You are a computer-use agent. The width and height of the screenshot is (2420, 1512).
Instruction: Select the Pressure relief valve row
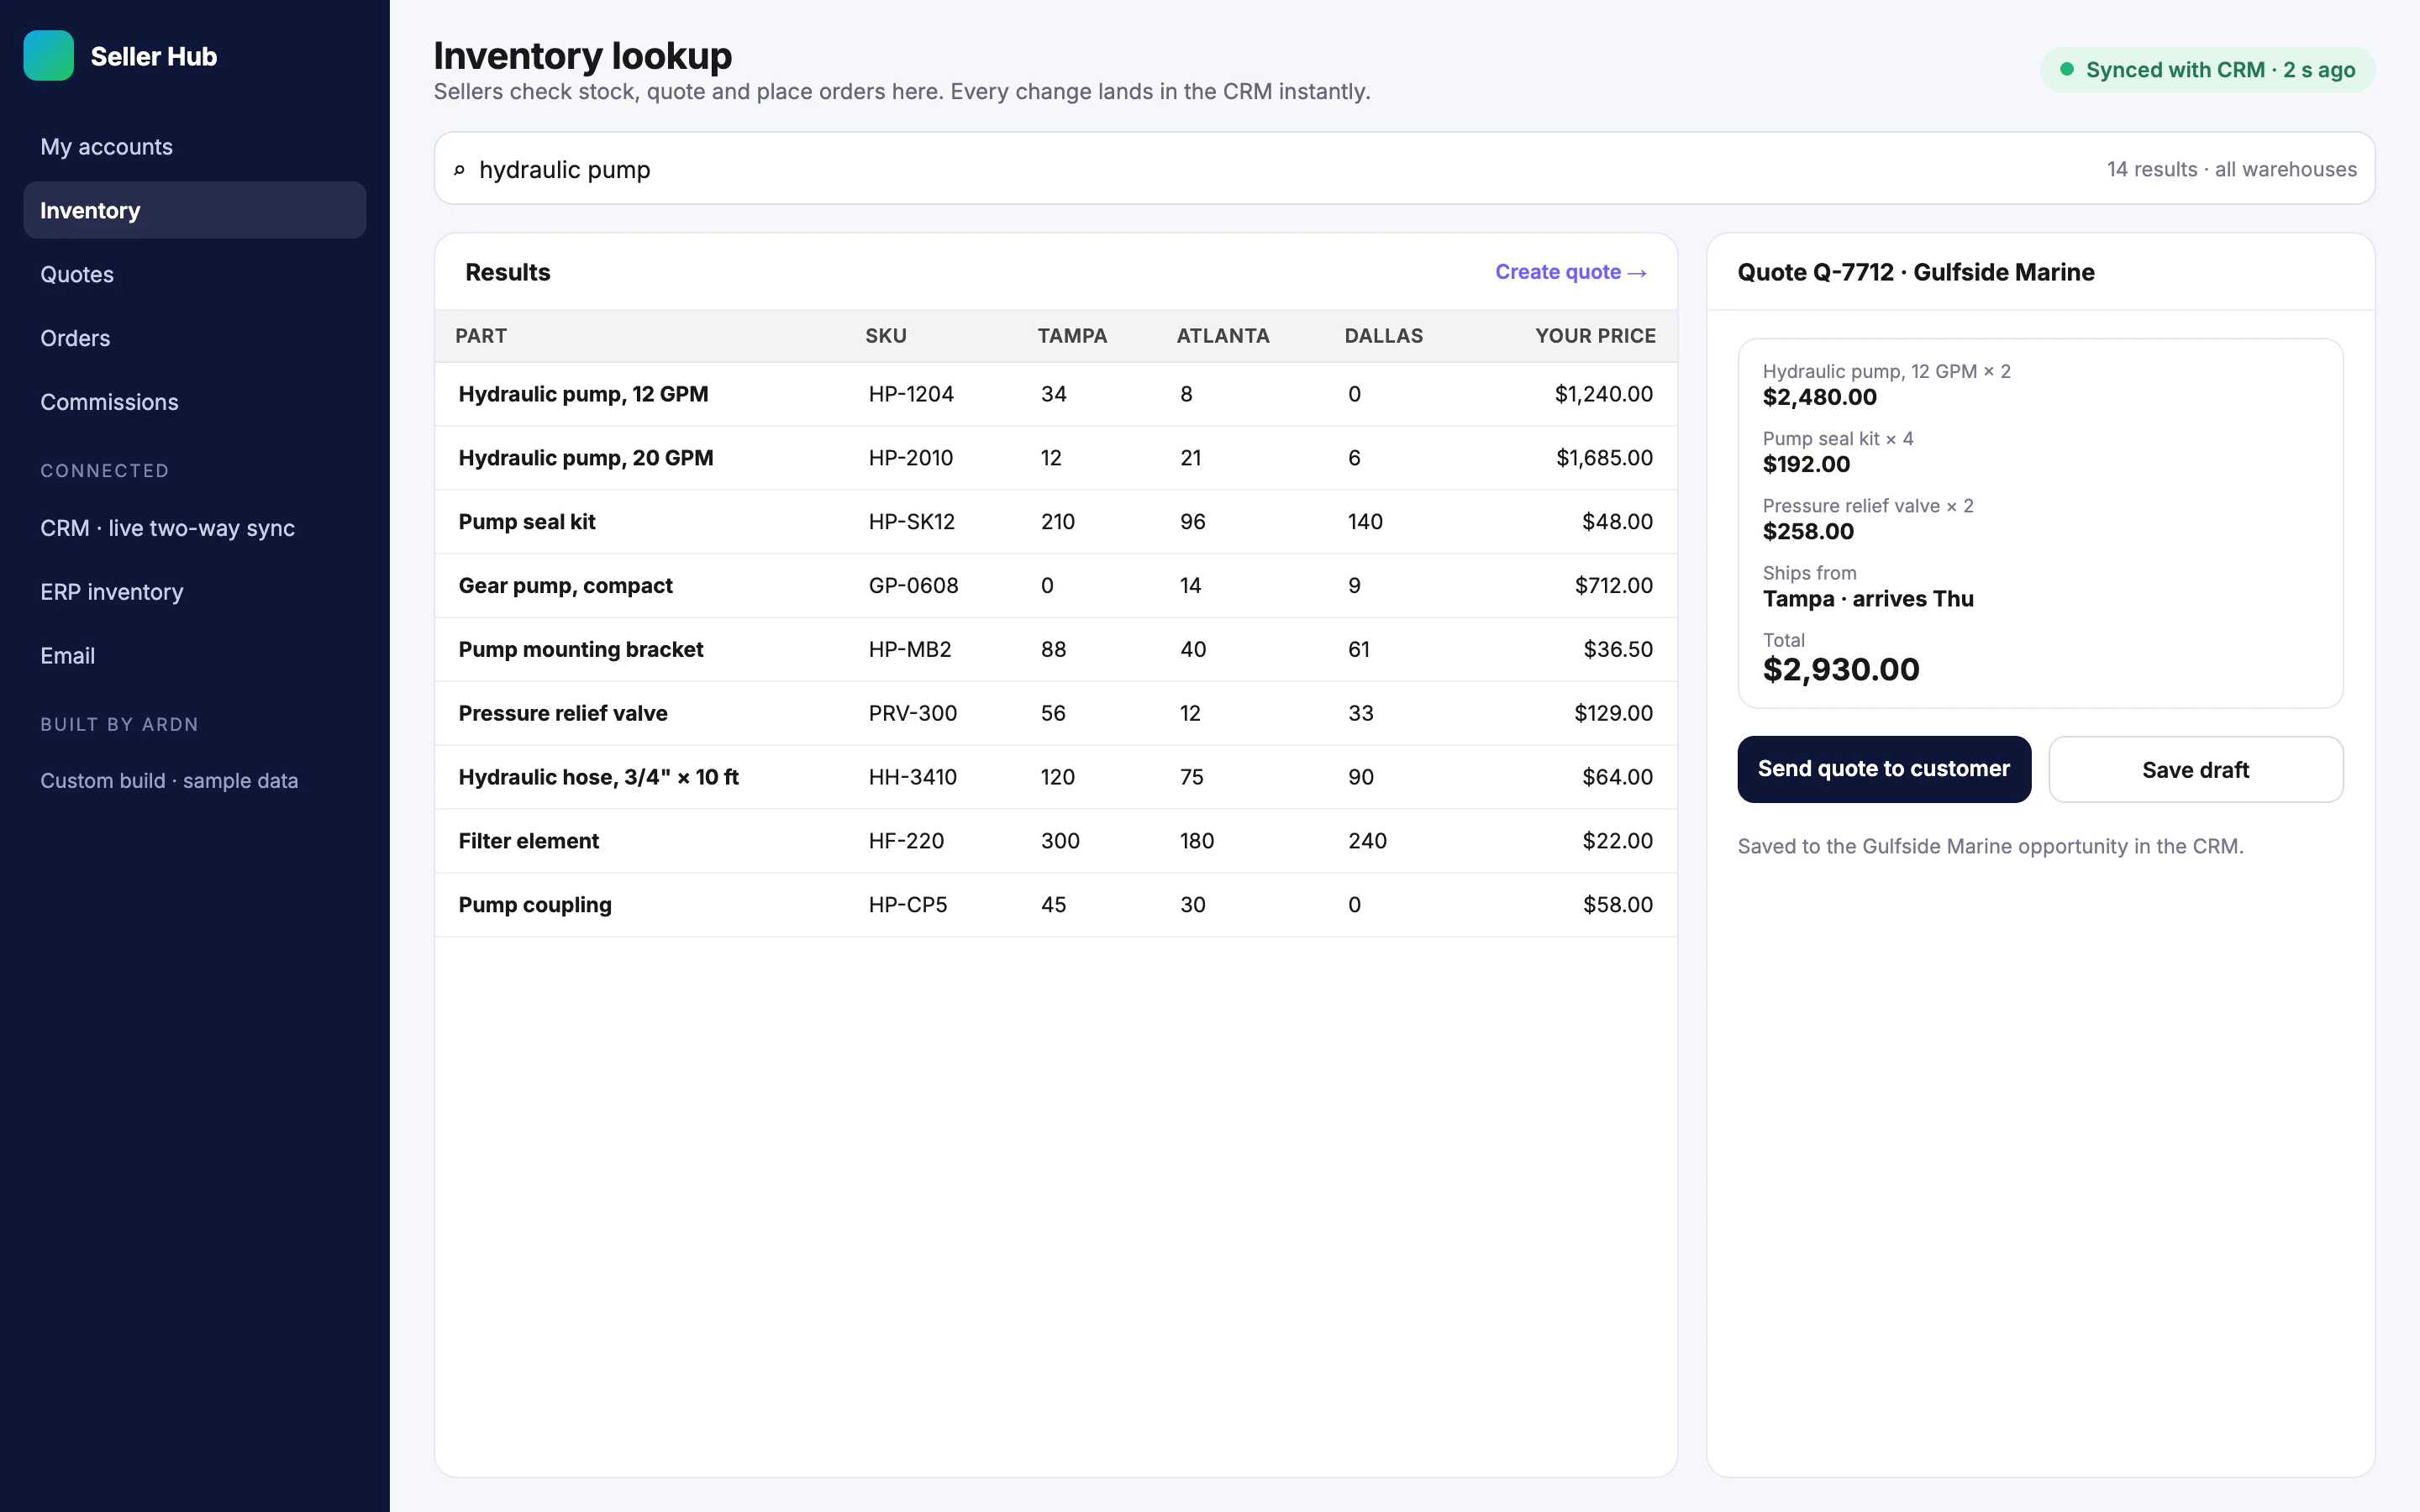[1055, 714]
